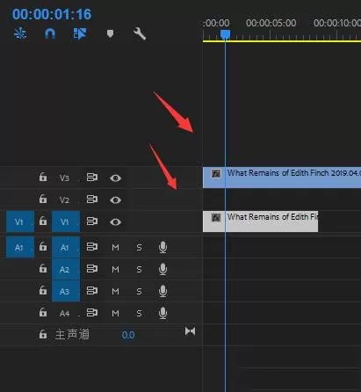Toggle track lock on A4

(x=43, y=313)
